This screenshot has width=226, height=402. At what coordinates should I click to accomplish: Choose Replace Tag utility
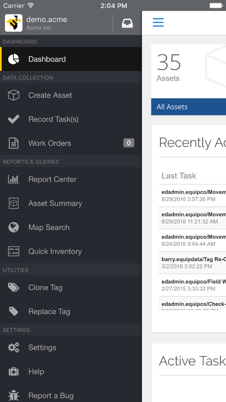(x=71, y=311)
